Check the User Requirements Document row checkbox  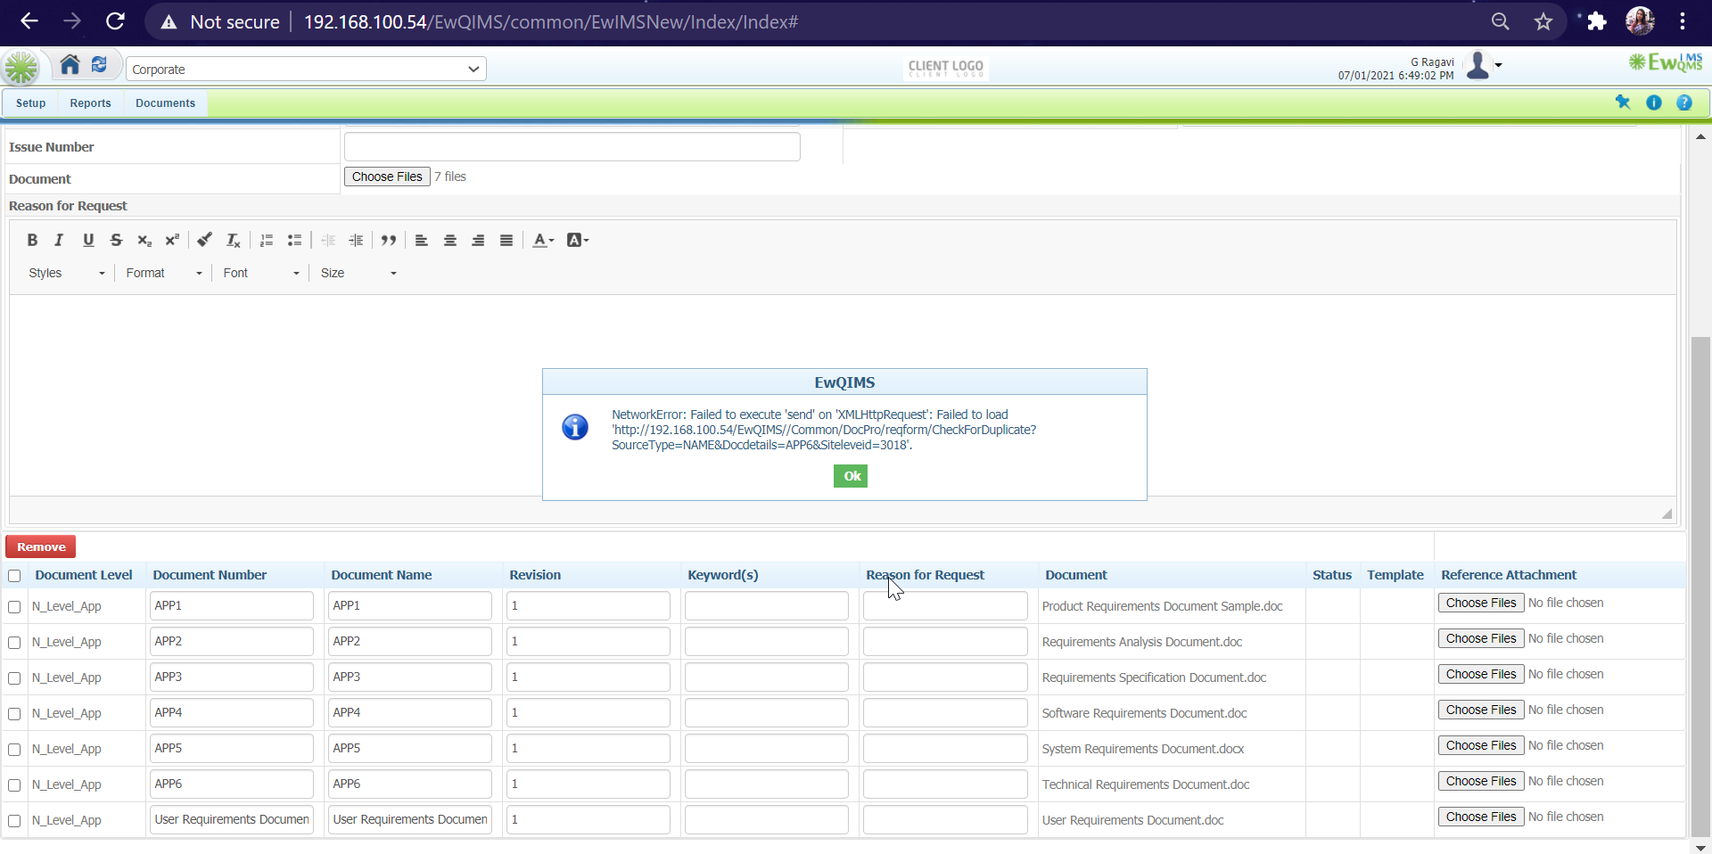(x=14, y=821)
